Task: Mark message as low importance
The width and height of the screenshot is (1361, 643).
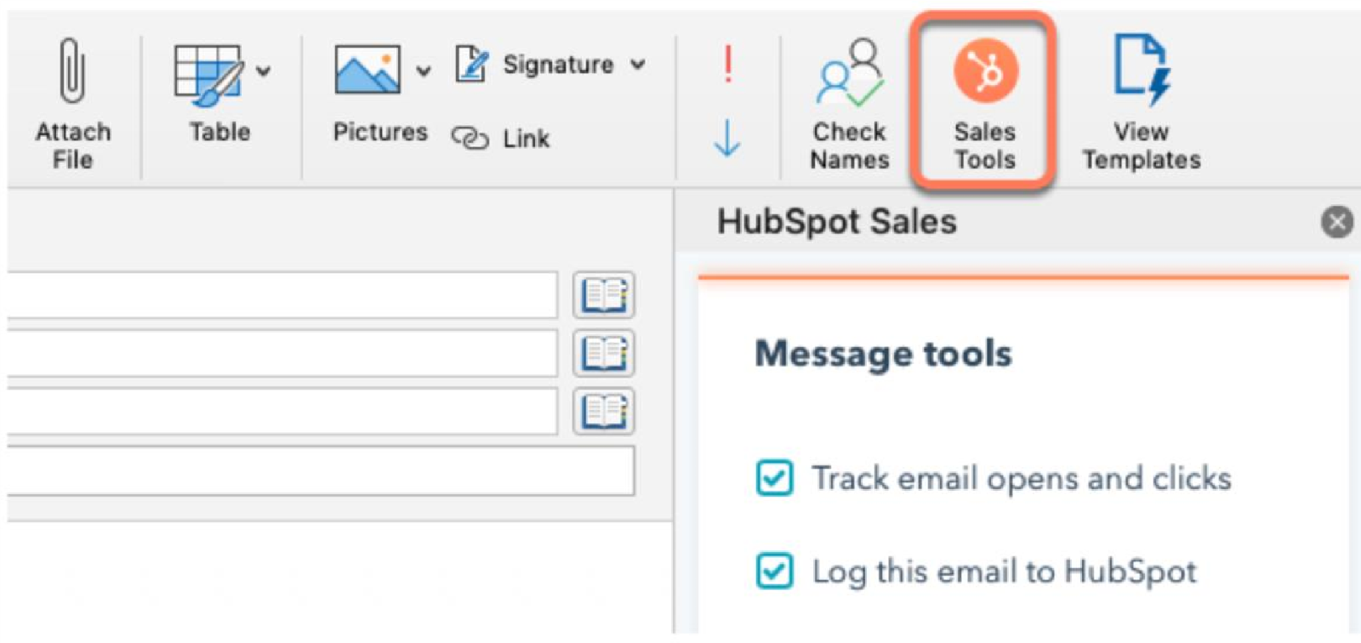Action: [727, 138]
